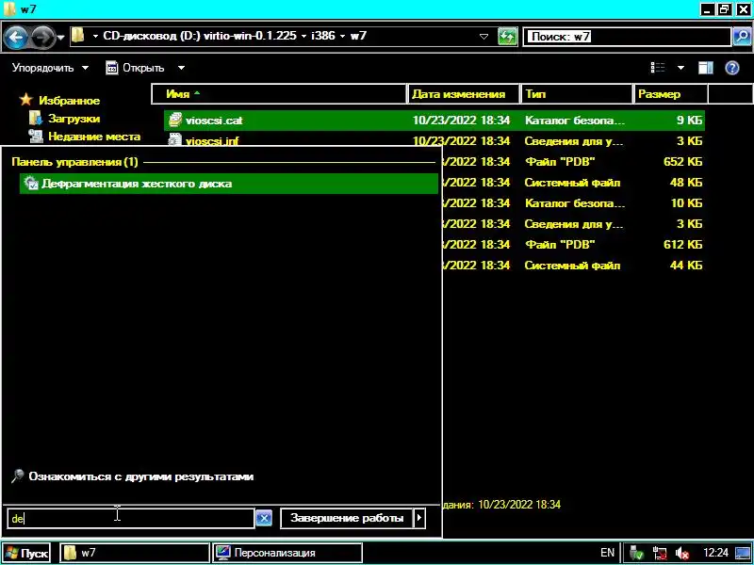Sort by the Размер column header
The image size is (754, 565).
[x=670, y=94]
